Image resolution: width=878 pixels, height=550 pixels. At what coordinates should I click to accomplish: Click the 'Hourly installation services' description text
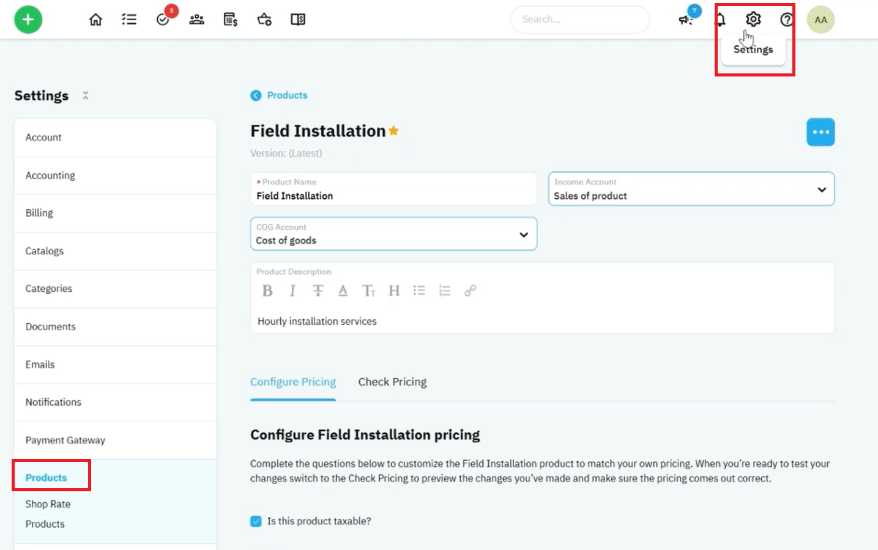point(317,321)
